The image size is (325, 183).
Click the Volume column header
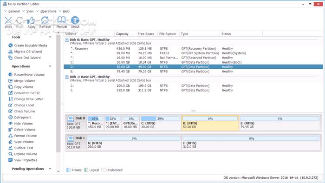point(89,34)
